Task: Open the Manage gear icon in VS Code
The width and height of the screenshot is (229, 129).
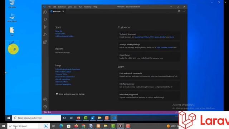Action: pyautogui.click(x=45, y=107)
